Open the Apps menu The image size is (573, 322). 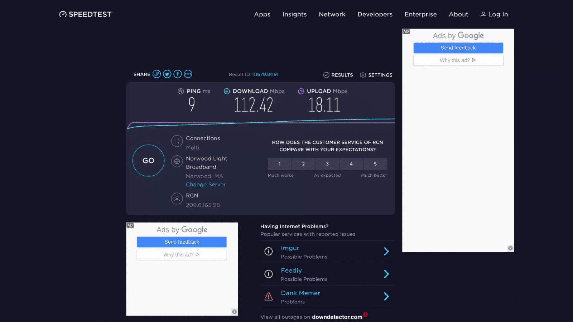point(262,14)
